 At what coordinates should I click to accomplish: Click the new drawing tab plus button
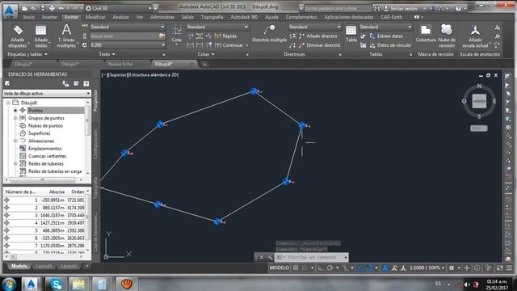pyautogui.click(x=204, y=65)
